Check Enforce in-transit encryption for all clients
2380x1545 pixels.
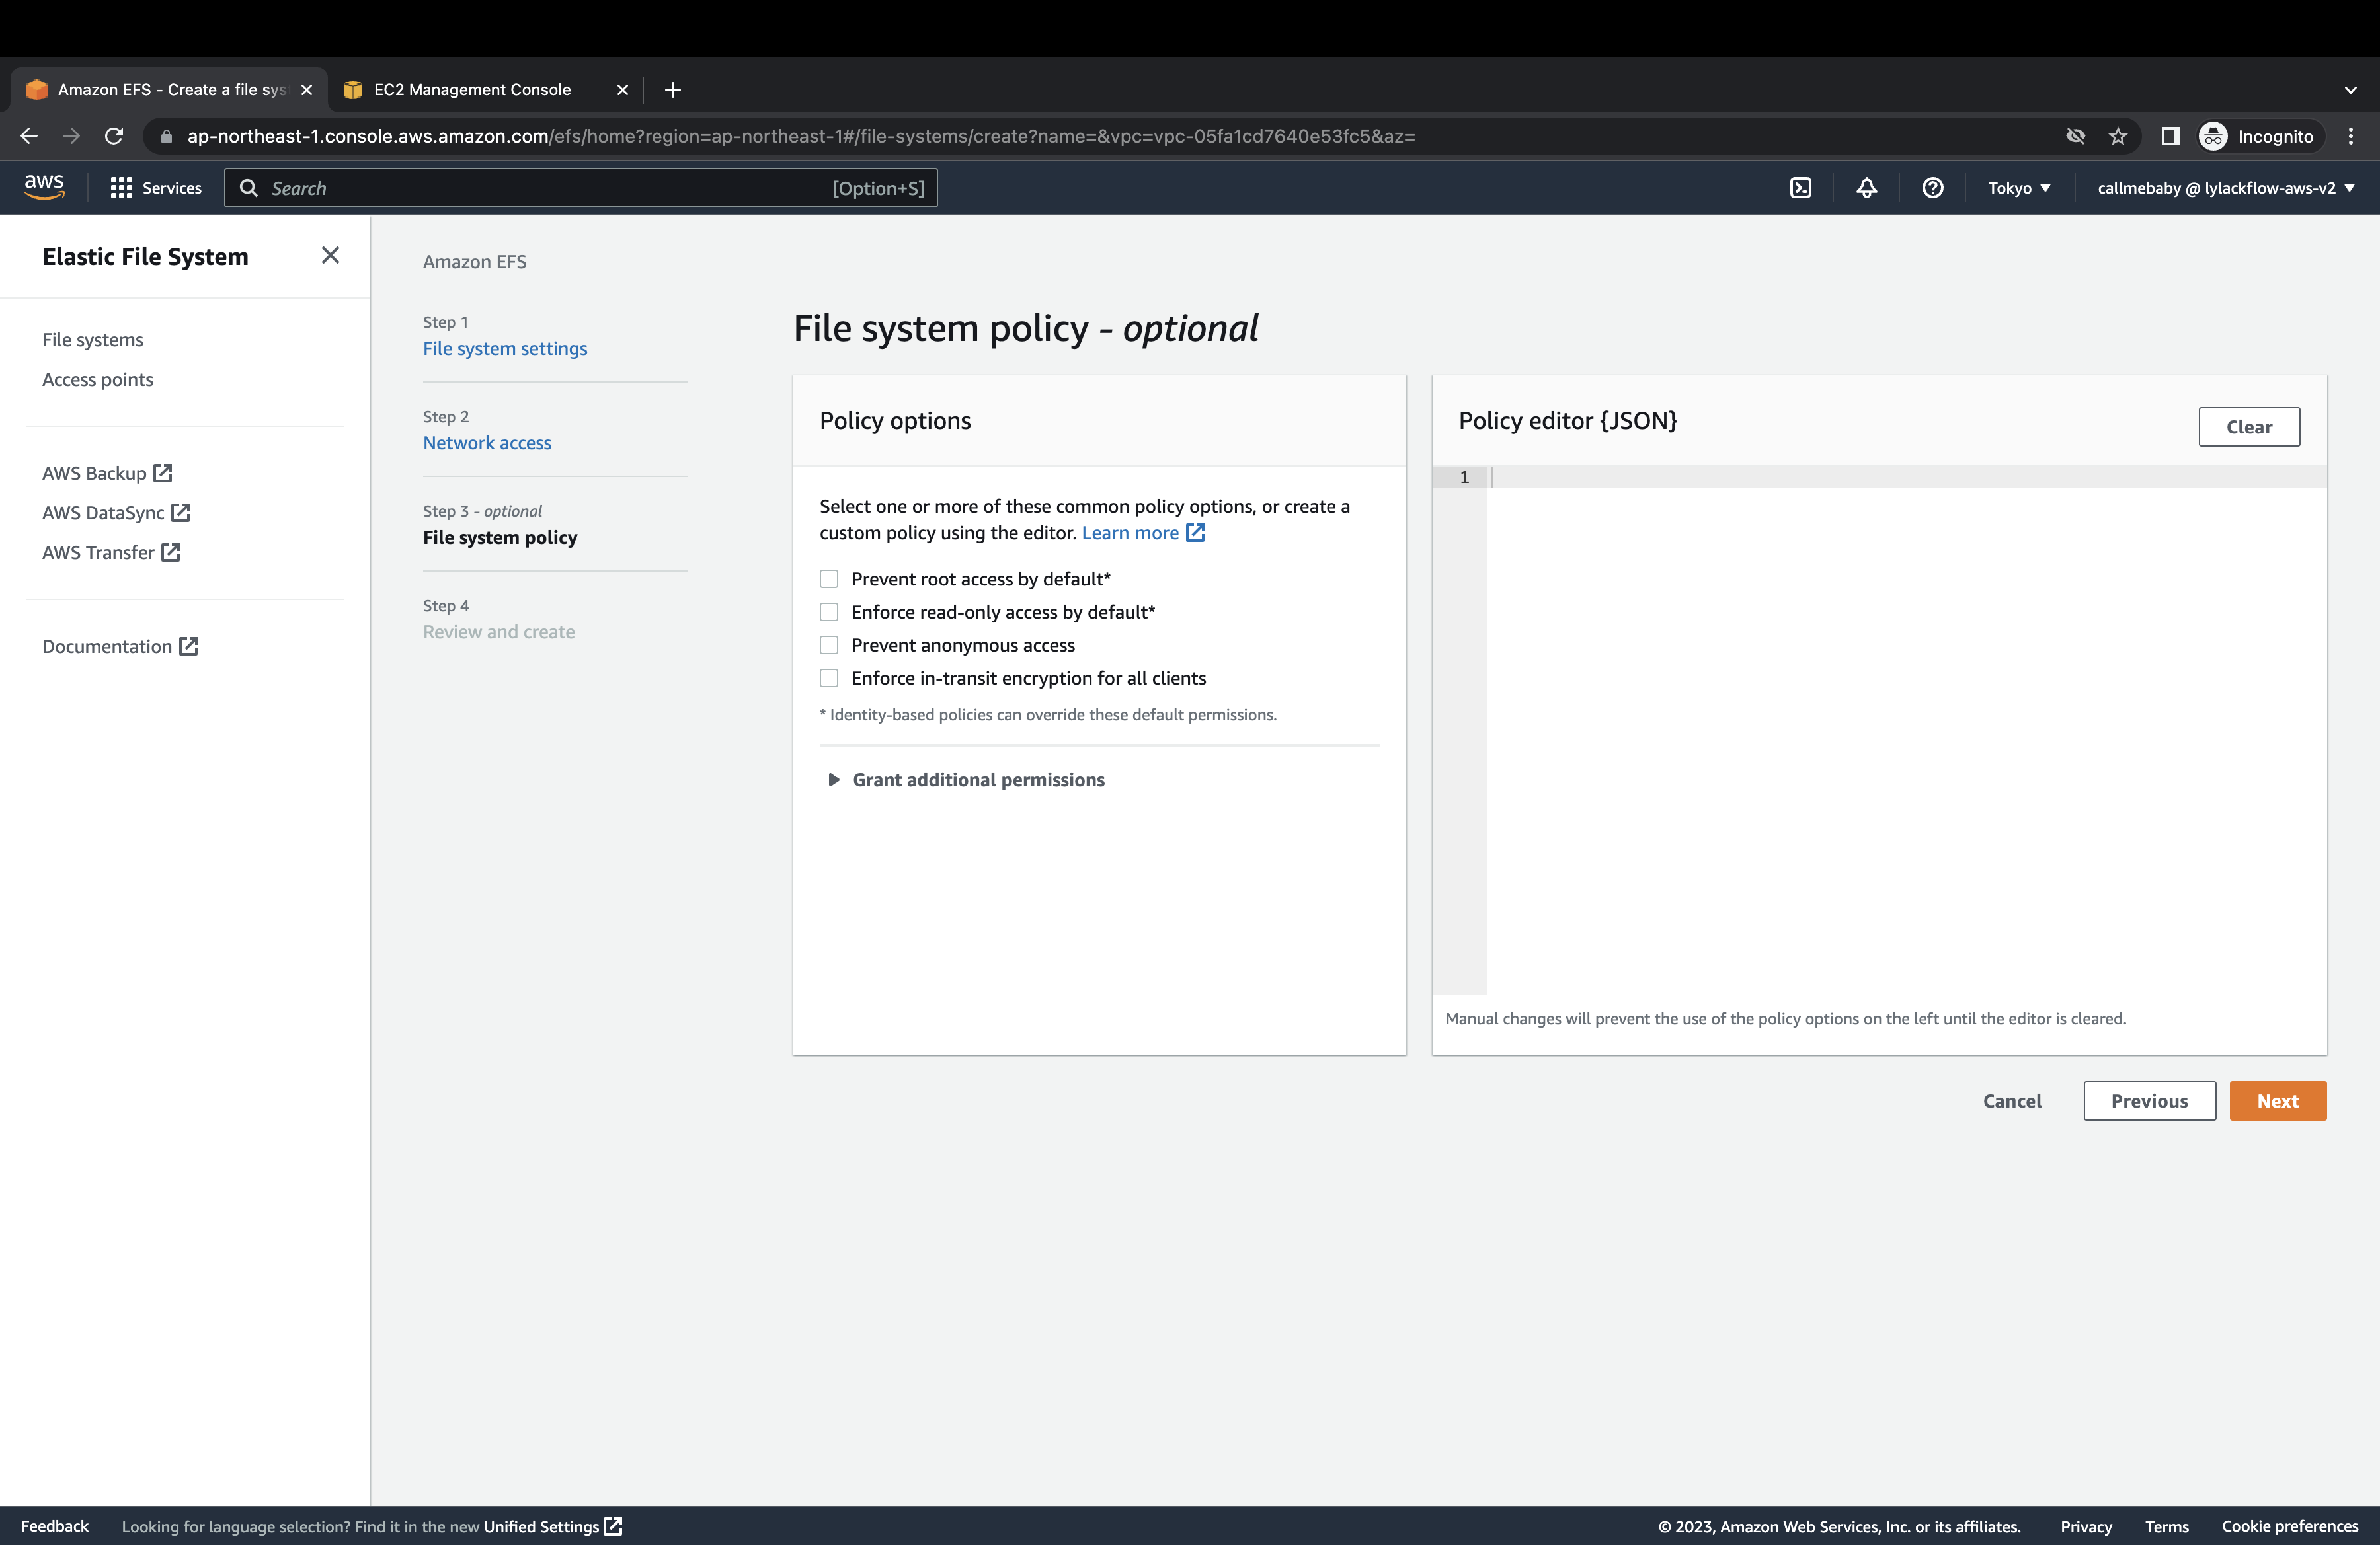(829, 677)
